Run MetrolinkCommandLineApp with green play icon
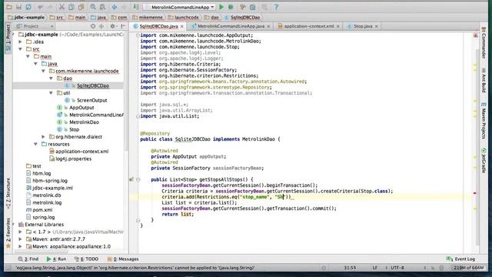492x277 pixels. pyautogui.click(x=221, y=7)
